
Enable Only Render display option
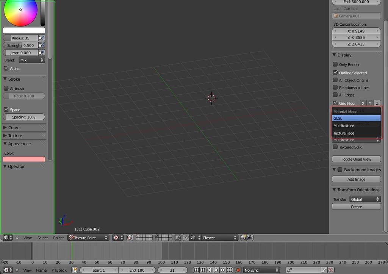335,64
